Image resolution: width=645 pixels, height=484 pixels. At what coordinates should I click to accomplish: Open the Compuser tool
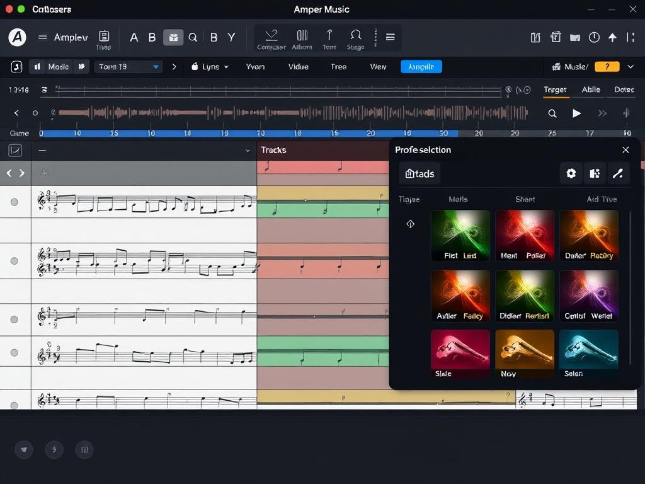coord(271,40)
